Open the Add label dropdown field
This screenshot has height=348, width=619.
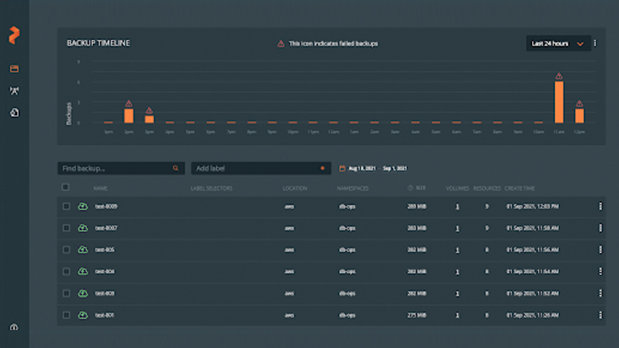pyautogui.click(x=261, y=168)
